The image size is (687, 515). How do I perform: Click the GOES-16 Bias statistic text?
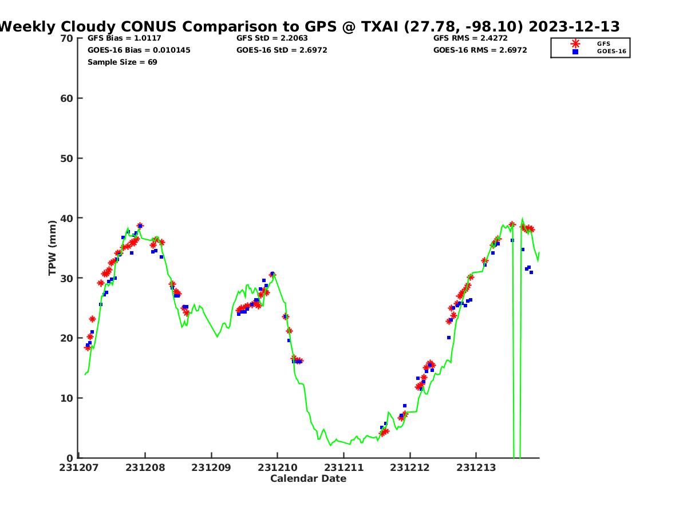pyautogui.click(x=139, y=50)
